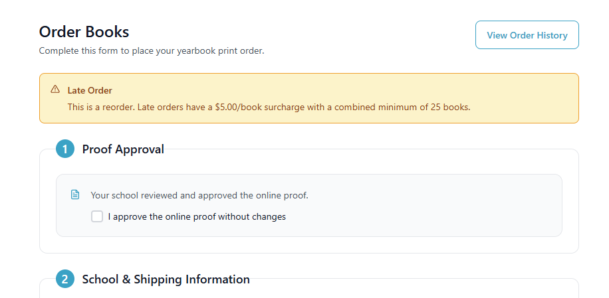Click the Proof Approval section heading

tap(123, 149)
